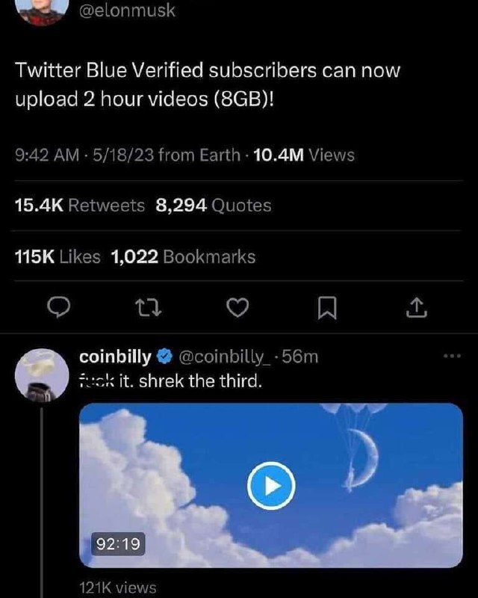Open the coinbilly display name

[115, 357]
